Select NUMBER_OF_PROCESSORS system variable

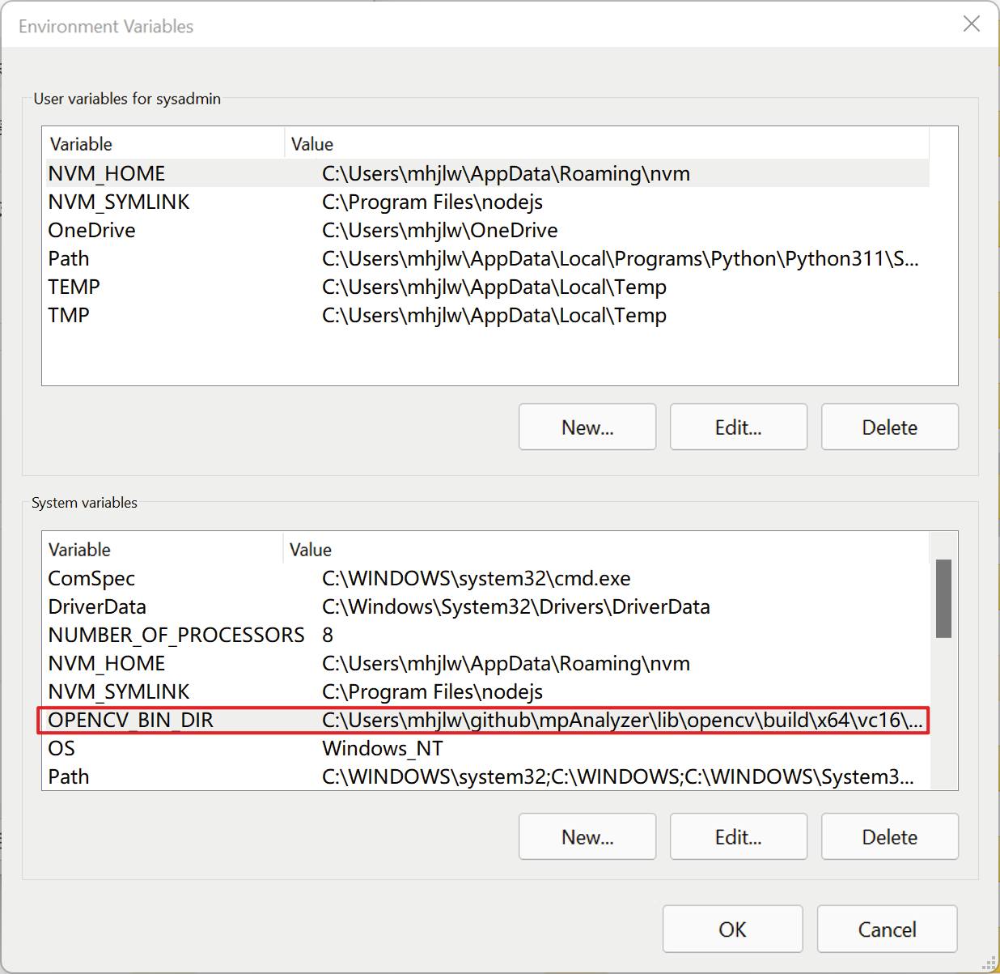click(x=176, y=636)
